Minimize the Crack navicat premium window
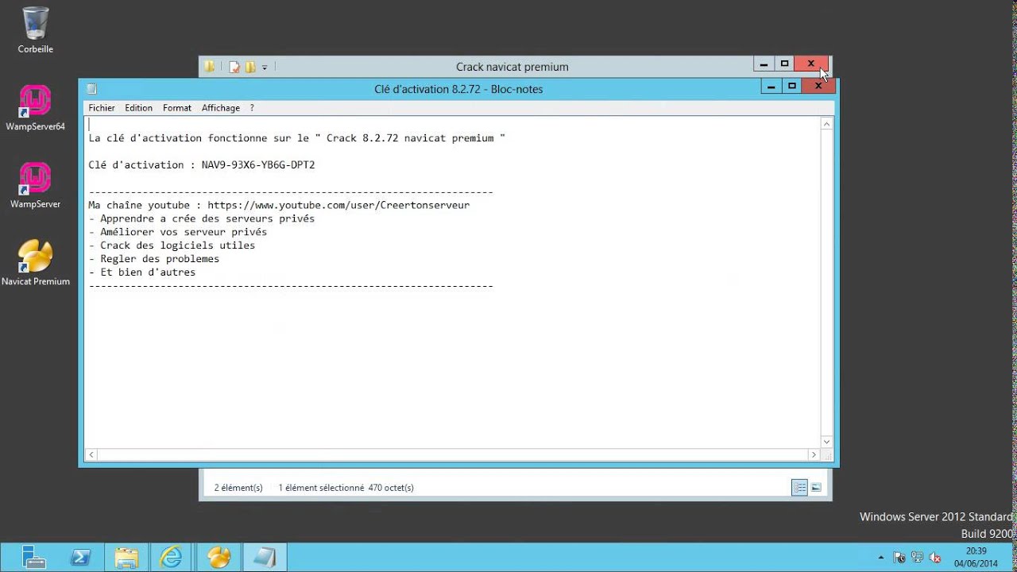Screen dimensions: 1017x572 pos(764,64)
